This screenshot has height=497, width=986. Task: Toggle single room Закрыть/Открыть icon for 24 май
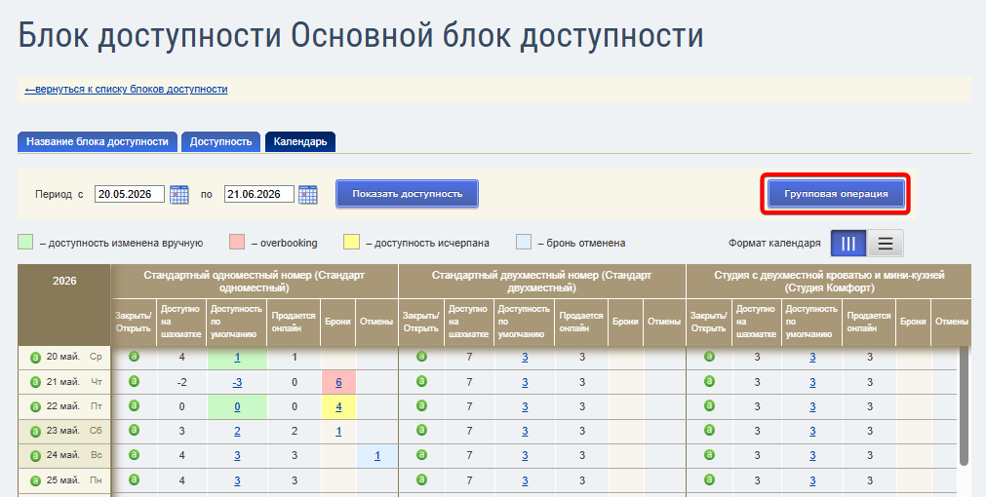tap(134, 454)
